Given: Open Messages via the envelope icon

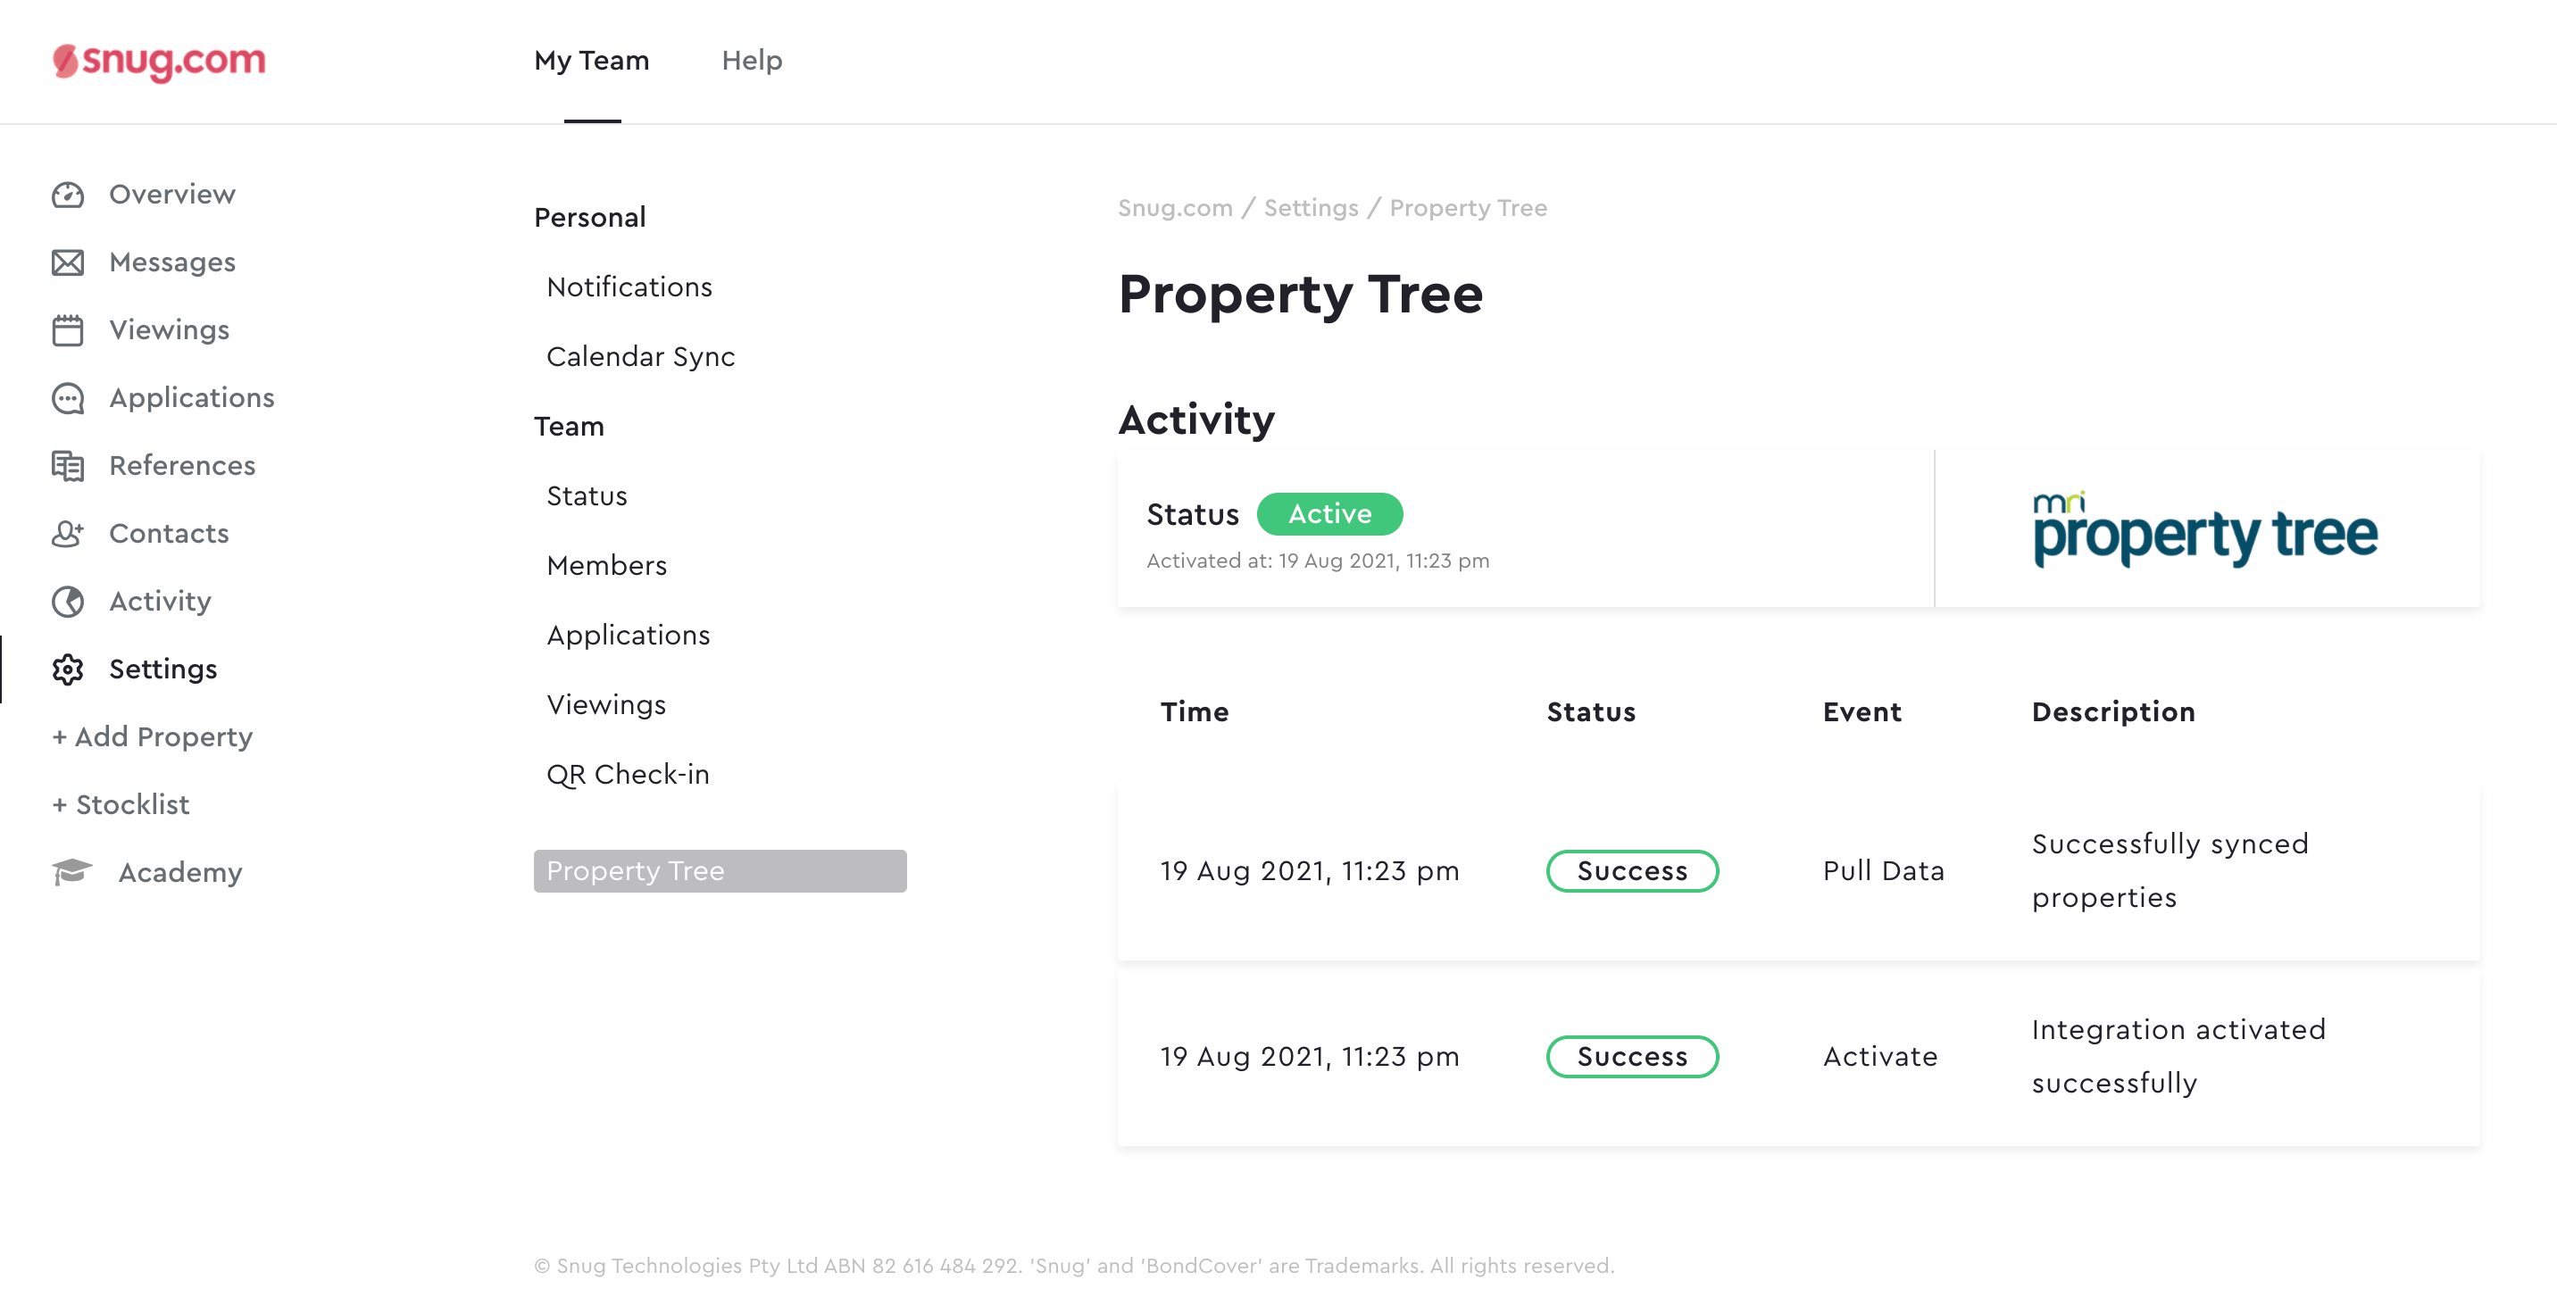Looking at the screenshot, I should coord(68,263).
